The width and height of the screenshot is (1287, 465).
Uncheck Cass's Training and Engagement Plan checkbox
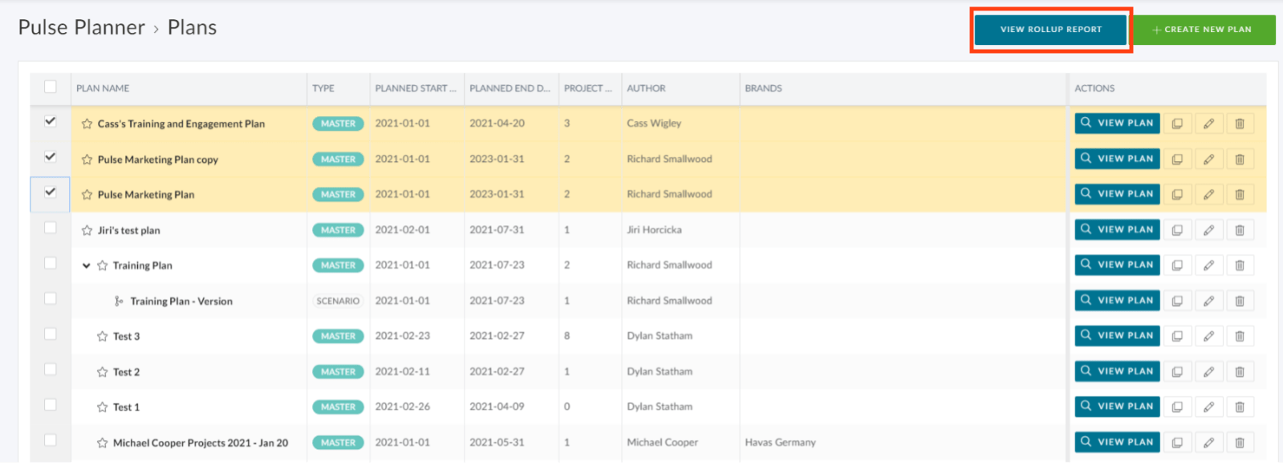tap(51, 122)
